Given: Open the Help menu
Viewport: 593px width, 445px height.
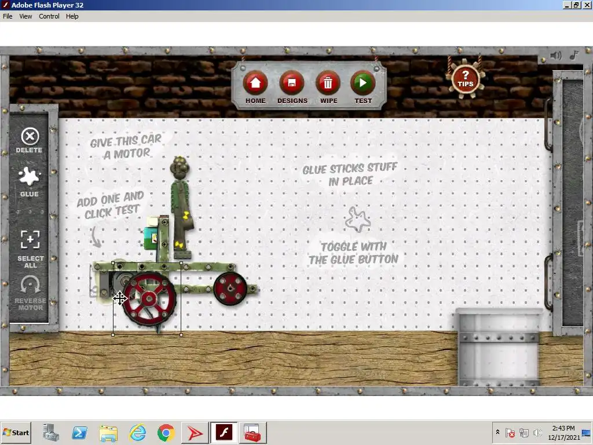Looking at the screenshot, I should 72,16.
